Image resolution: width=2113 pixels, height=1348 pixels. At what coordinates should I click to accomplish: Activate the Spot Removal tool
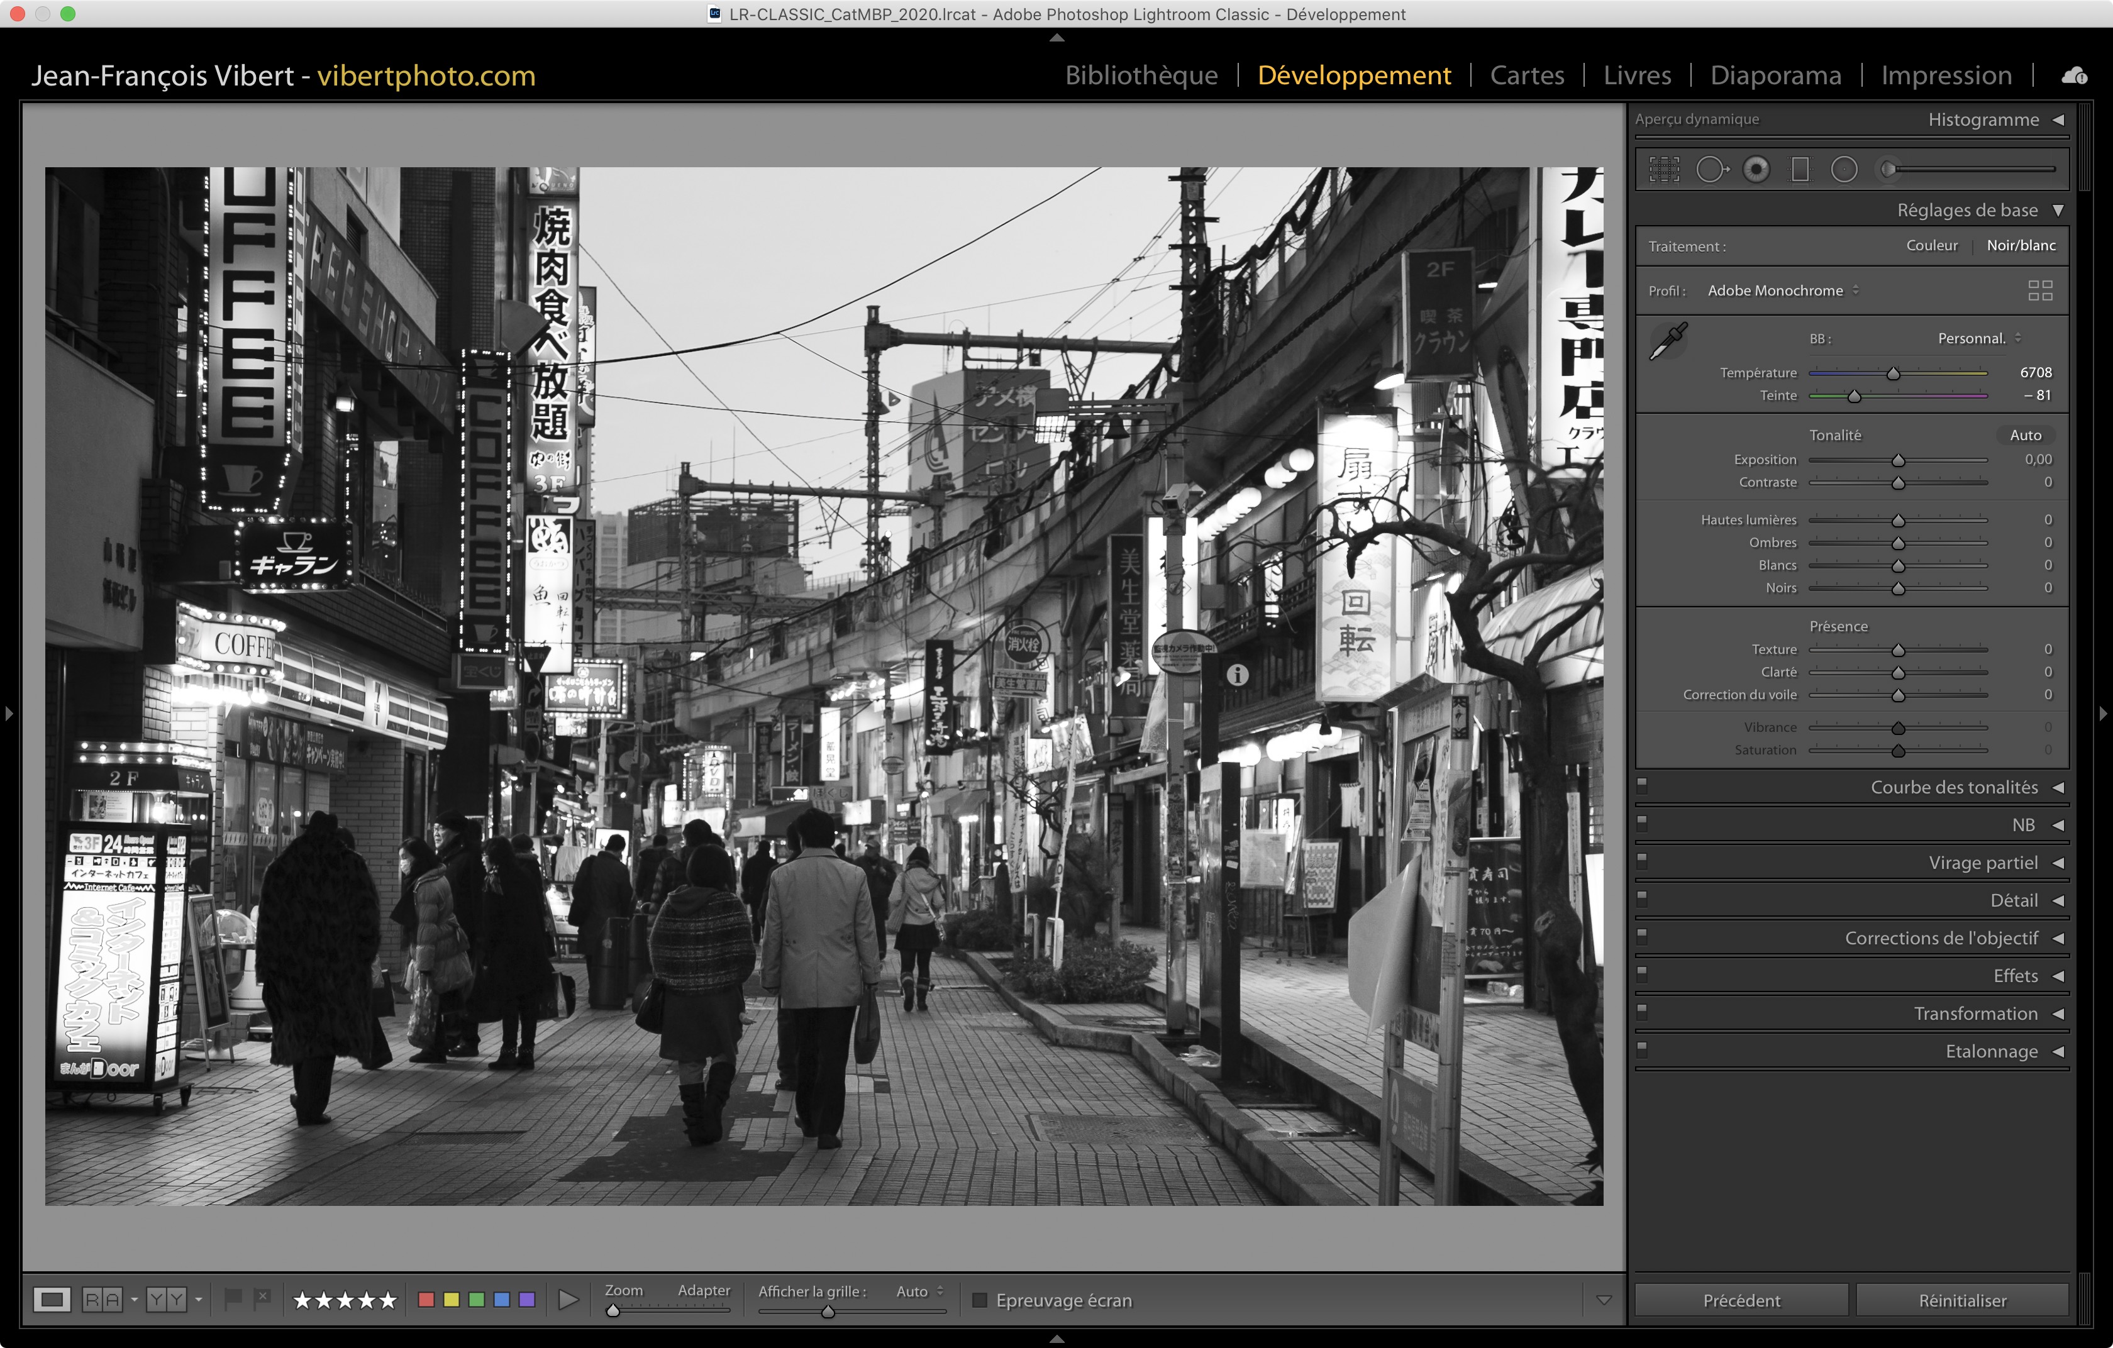pyautogui.click(x=1711, y=169)
